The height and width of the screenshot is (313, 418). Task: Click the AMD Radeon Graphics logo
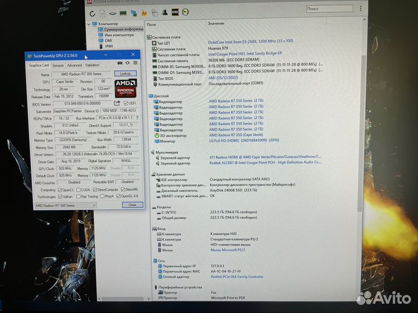tap(125, 88)
